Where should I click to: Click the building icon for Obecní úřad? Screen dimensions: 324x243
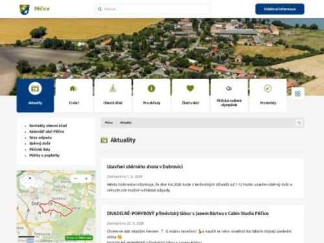(x=113, y=88)
